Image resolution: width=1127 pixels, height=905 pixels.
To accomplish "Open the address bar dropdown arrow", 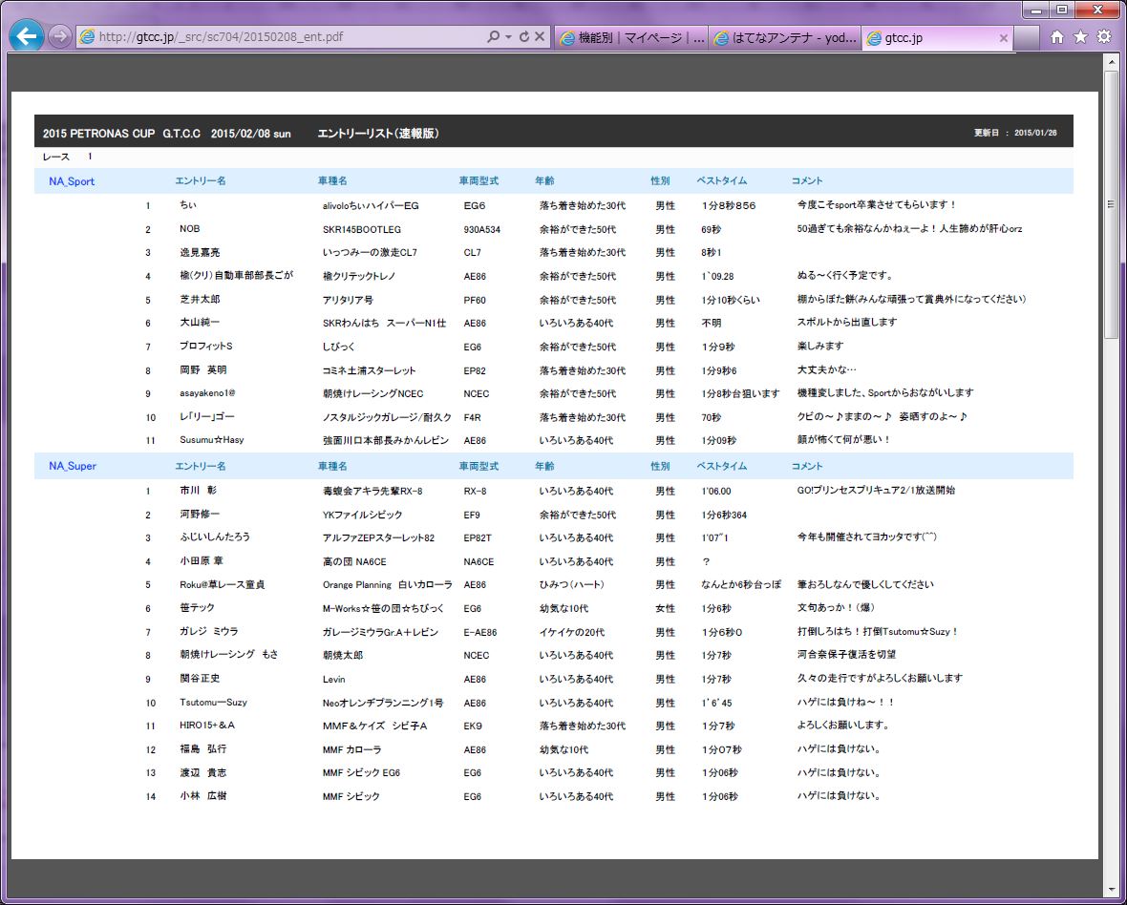I will point(508,36).
